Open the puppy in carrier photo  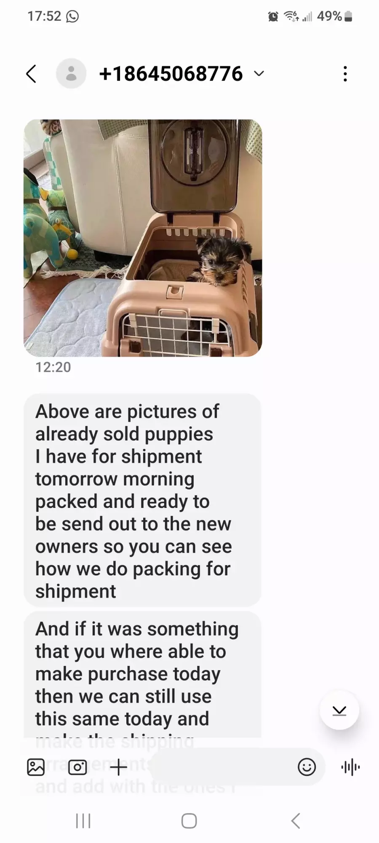pos(143,238)
